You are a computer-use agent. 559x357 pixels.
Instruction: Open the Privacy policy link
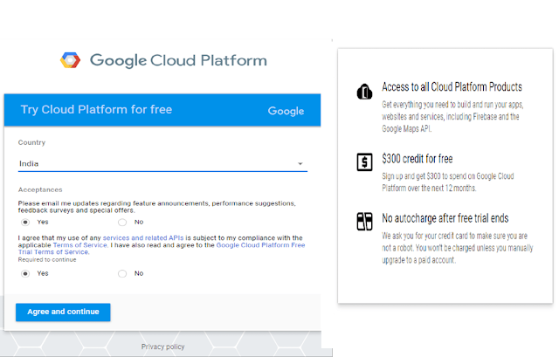(163, 347)
